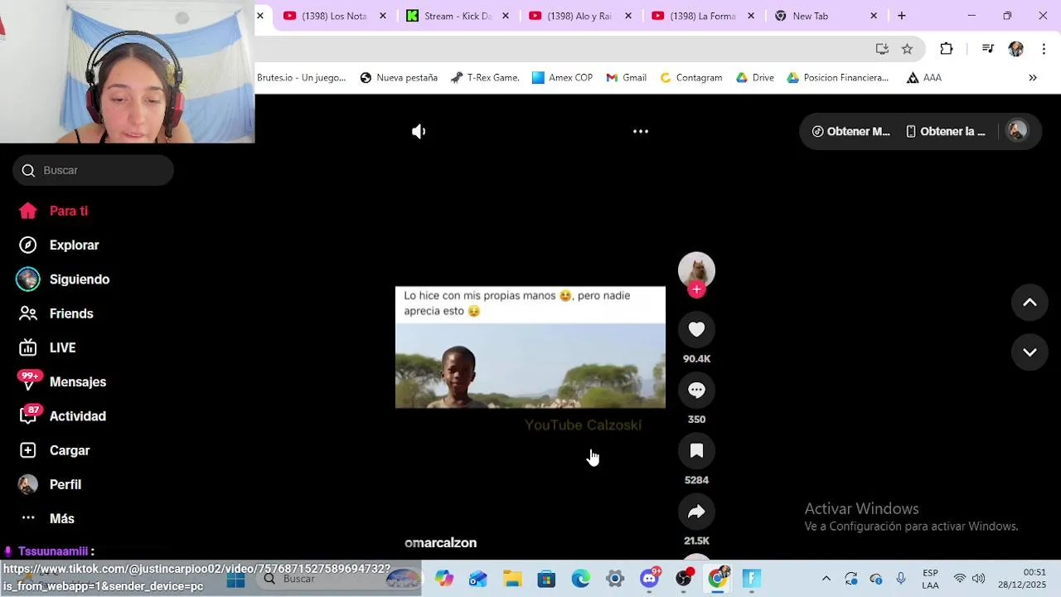Open a new browser tab with plus
Image resolution: width=1061 pixels, height=597 pixels.
[901, 16]
